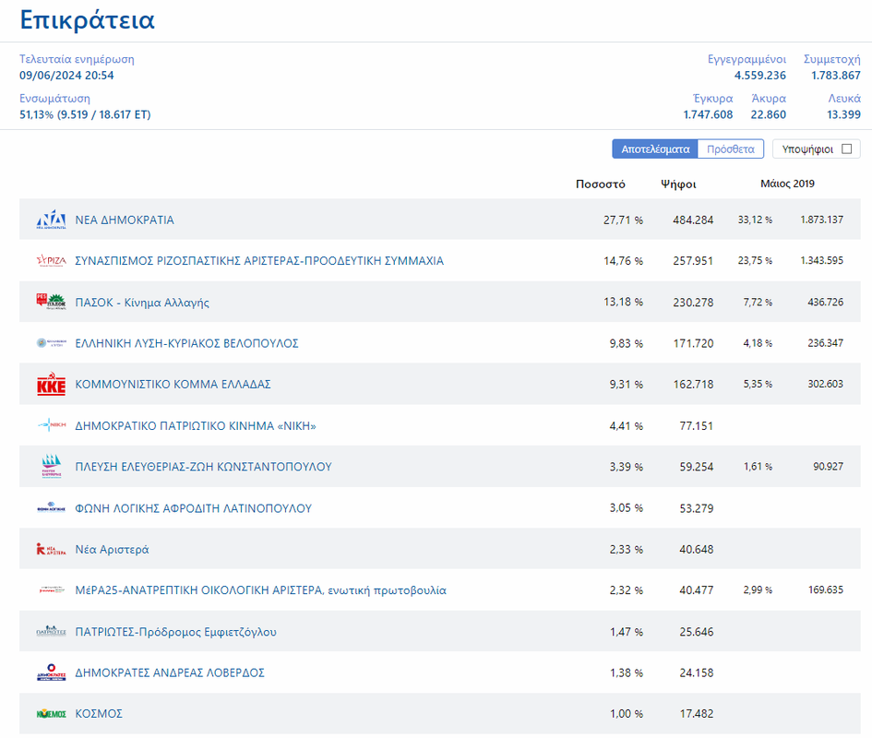Click the ΜέΡΑ25 party logo
Viewport: 872px width, 738px height.
(x=51, y=589)
